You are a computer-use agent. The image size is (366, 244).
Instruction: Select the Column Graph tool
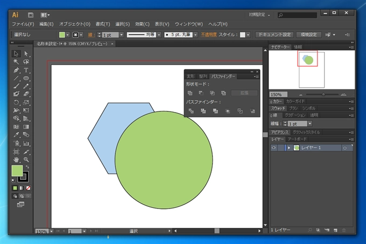coord(26,143)
